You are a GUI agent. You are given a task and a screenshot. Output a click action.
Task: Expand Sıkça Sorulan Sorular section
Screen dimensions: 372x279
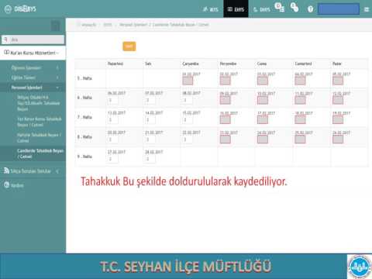pos(33,170)
